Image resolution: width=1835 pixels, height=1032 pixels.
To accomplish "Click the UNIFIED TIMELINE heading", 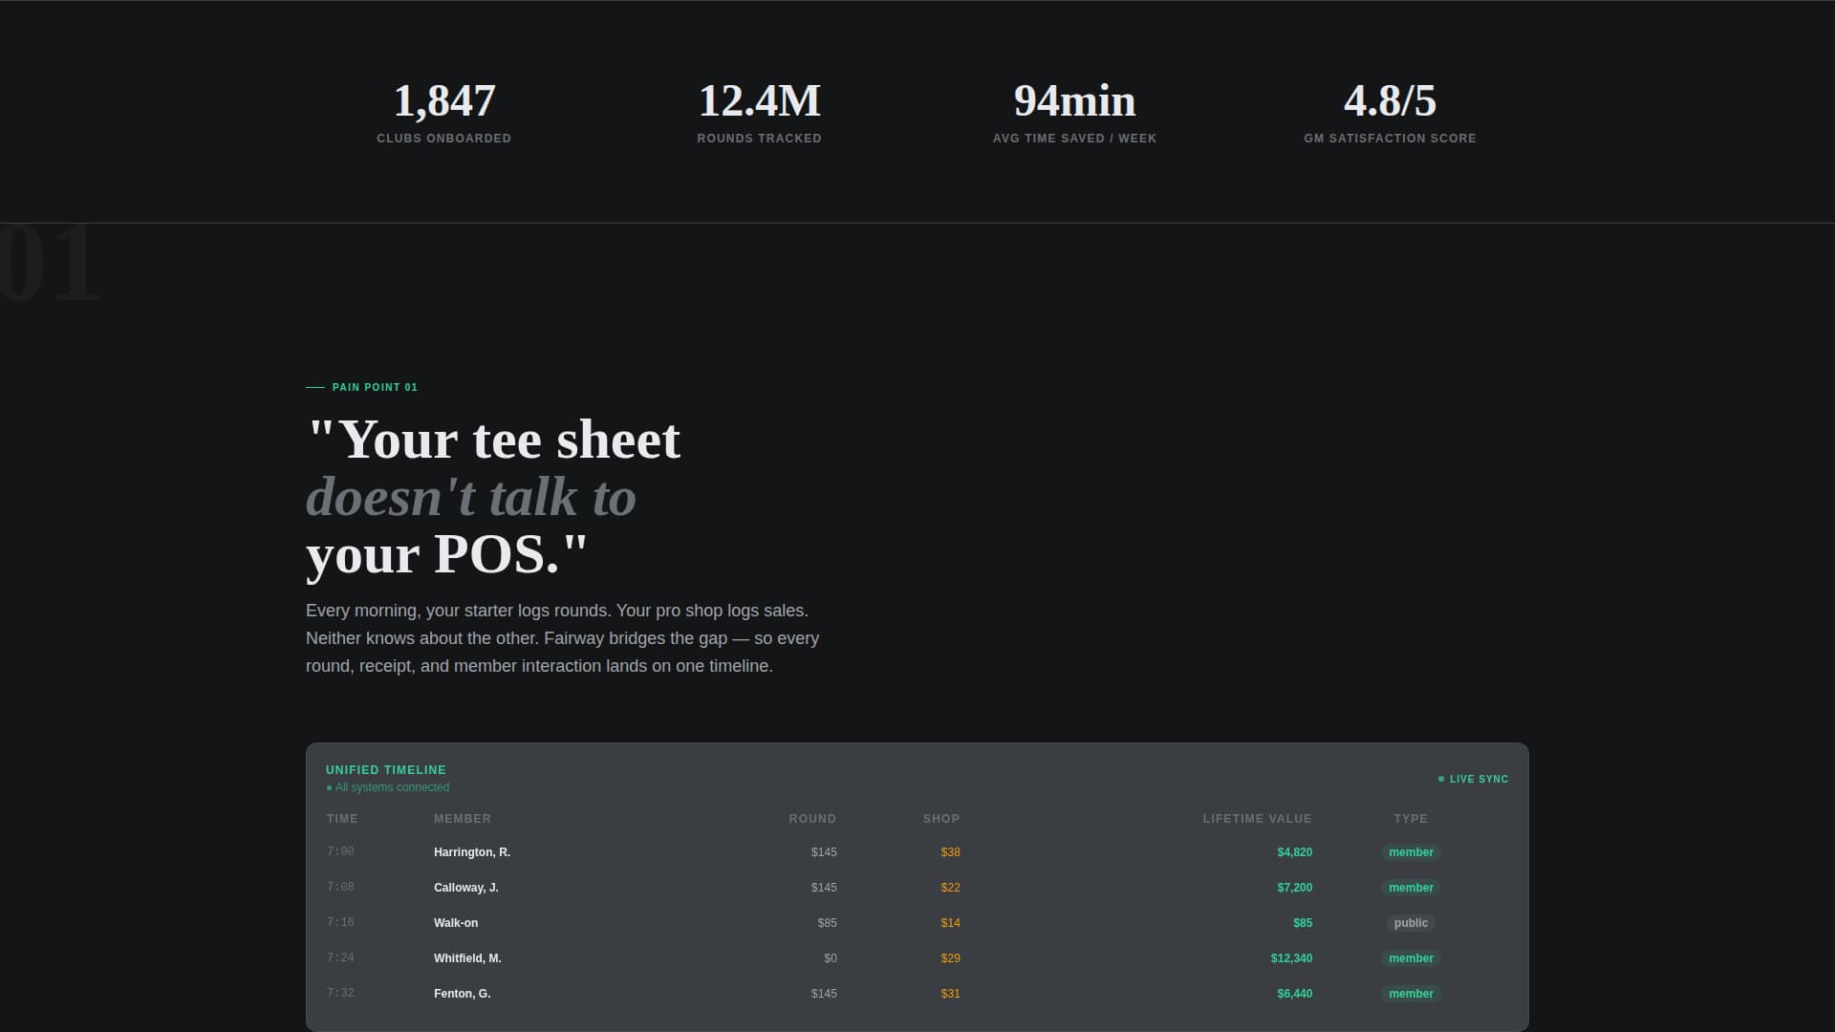I will coord(386,770).
